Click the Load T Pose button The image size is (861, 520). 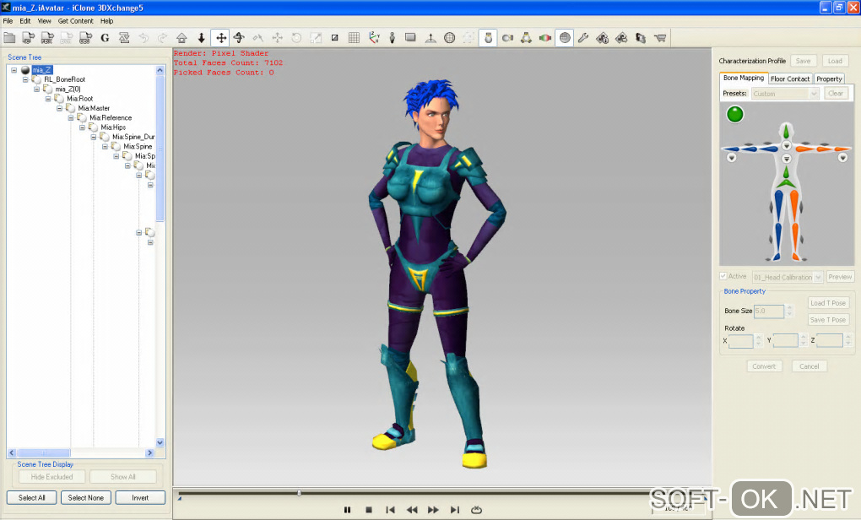[828, 303]
